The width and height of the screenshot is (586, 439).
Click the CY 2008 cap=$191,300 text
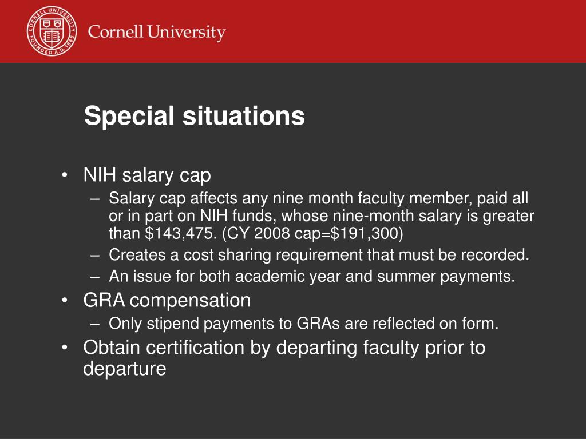tap(312, 234)
